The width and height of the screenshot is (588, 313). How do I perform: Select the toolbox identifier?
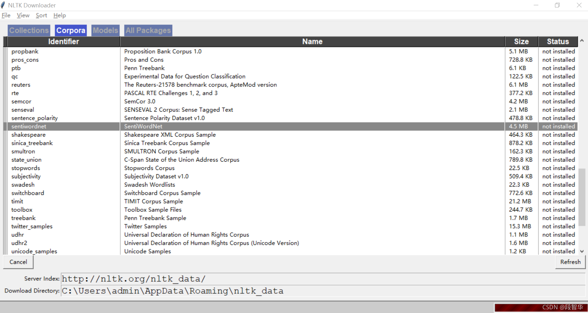click(22, 210)
